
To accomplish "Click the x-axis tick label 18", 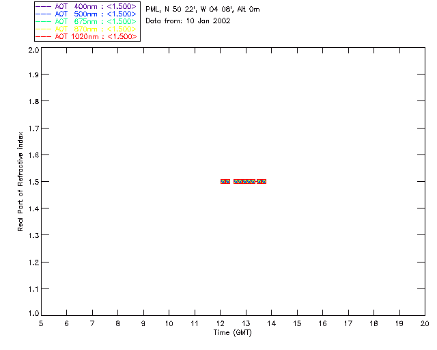I will (373, 323).
